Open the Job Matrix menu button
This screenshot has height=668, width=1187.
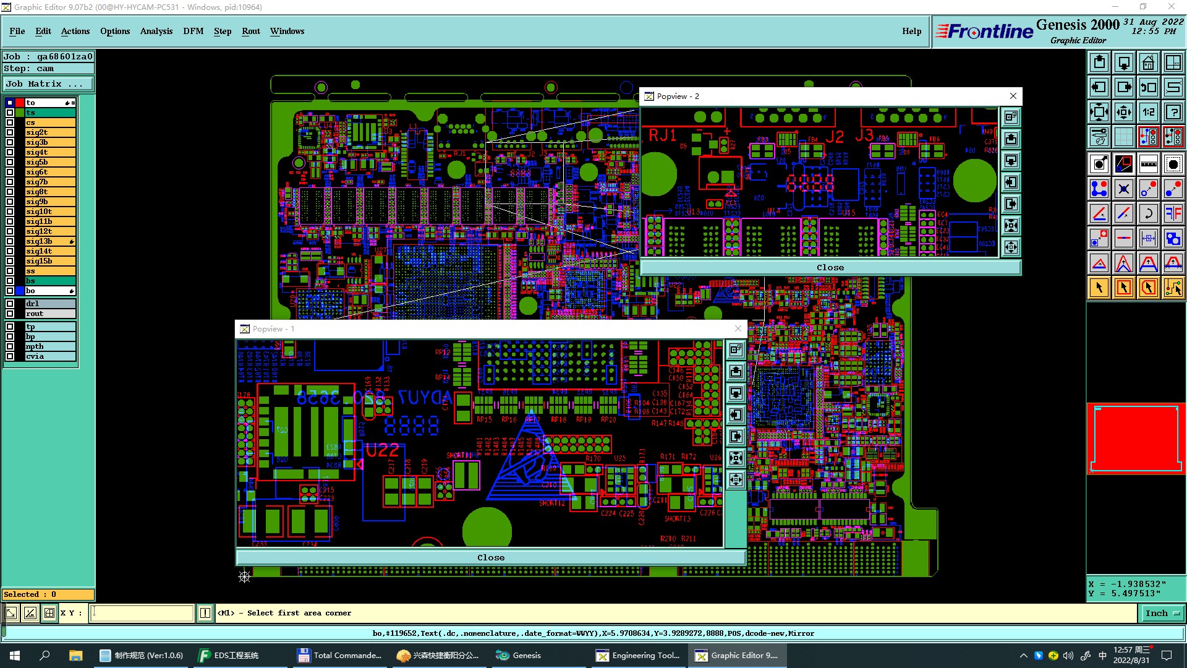point(48,84)
